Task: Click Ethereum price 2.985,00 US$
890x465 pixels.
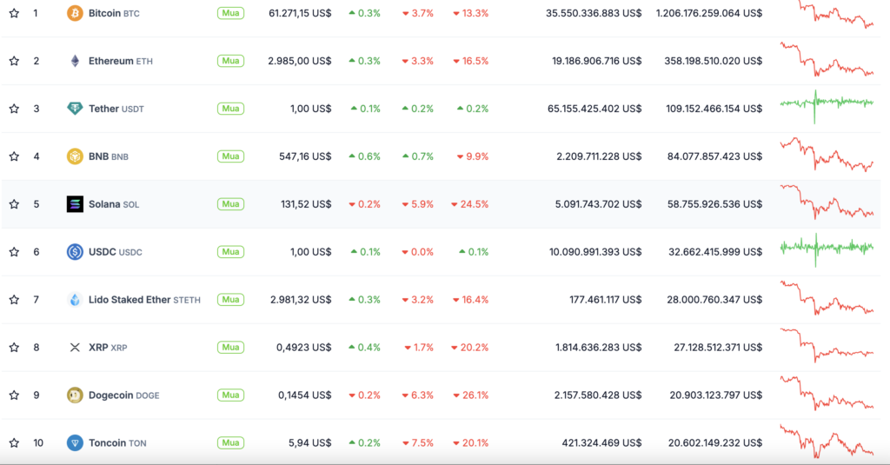Action: point(300,61)
